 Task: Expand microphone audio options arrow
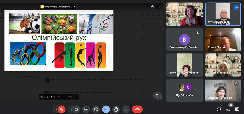(55, 109)
